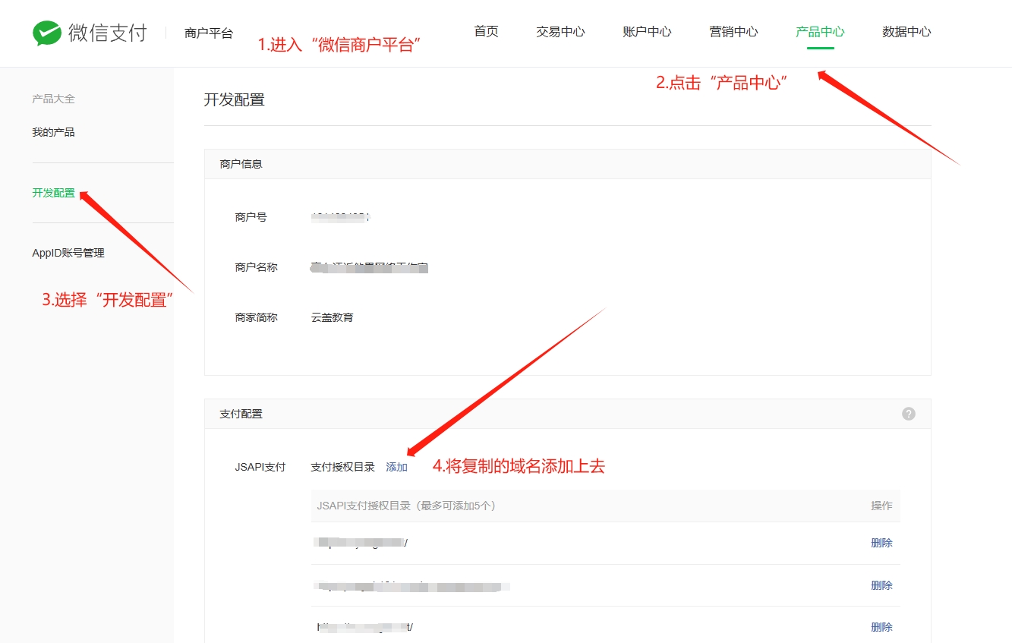Switch to 账户中心 tab
1012x643 pixels.
coord(647,32)
